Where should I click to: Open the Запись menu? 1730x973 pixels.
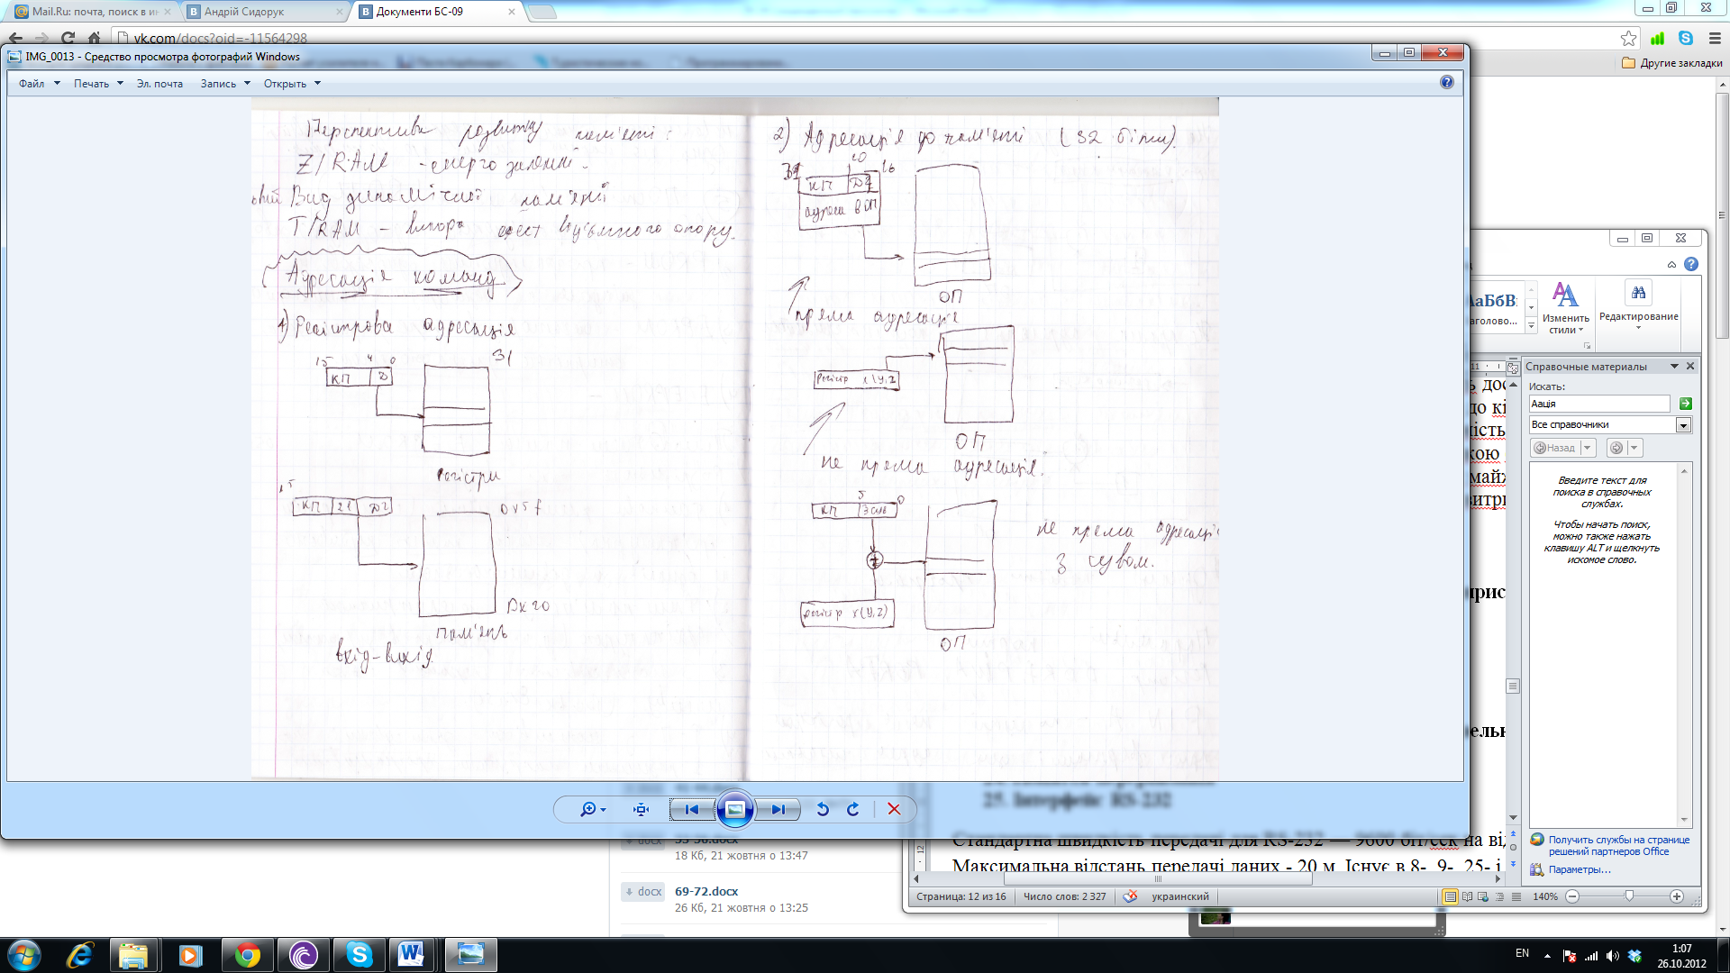(225, 84)
